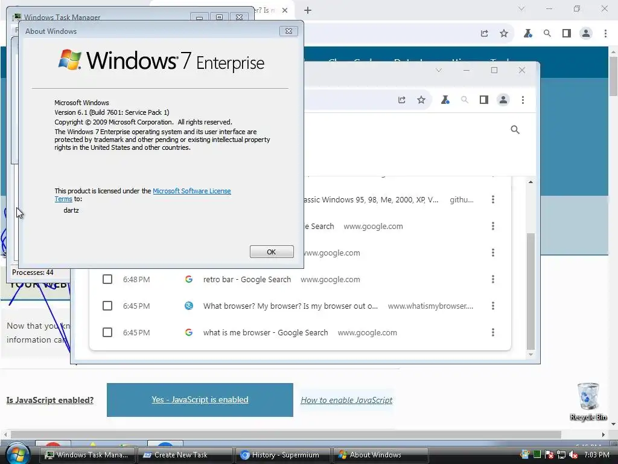Check the retro bar Google Search history entry
The height and width of the screenshot is (464, 618).
pos(107,279)
